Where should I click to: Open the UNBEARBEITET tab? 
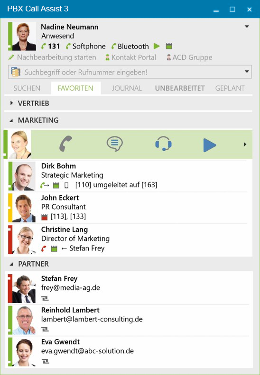pos(180,88)
